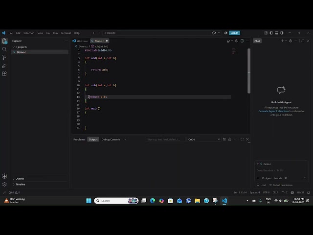Click Generate Agent Instructions link
The height and width of the screenshot is (235, 313).
[273, 111]
